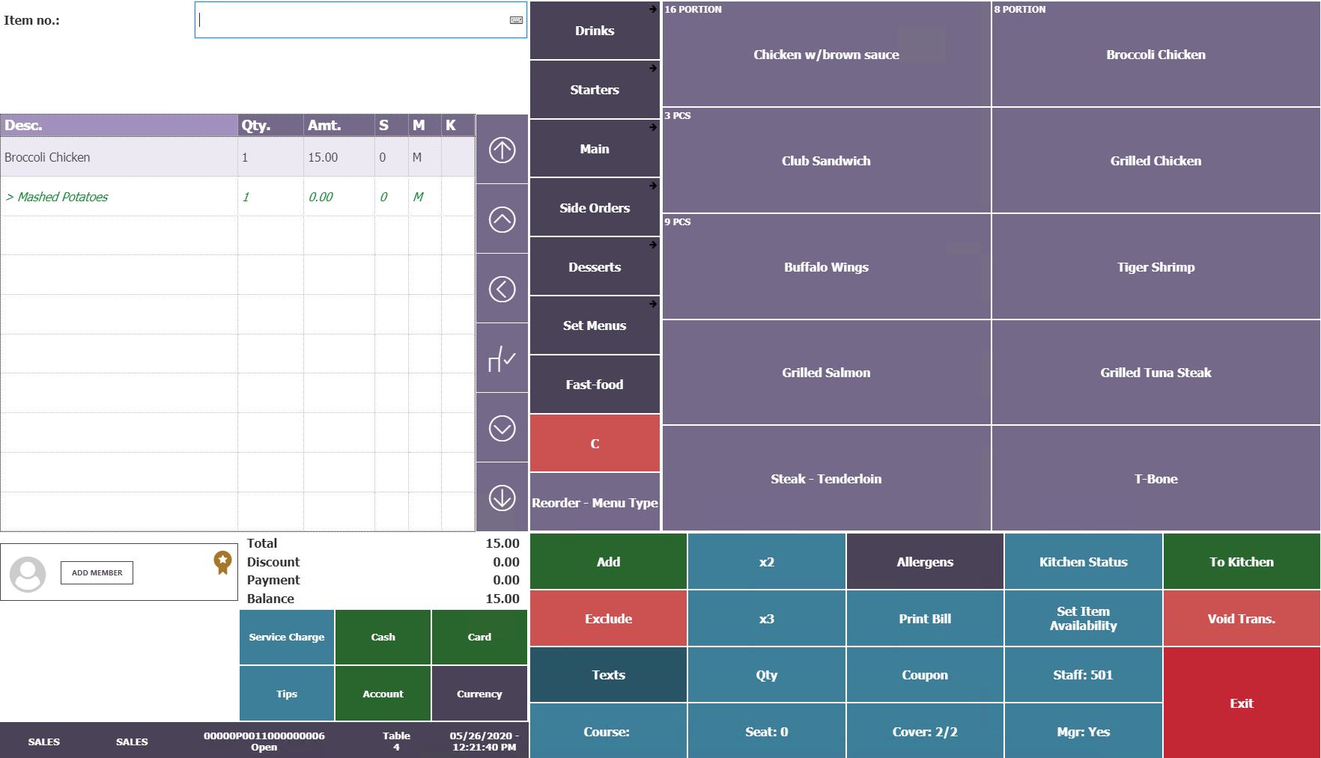
Task: Open the Set Menus category
Action: coord(595,325)
